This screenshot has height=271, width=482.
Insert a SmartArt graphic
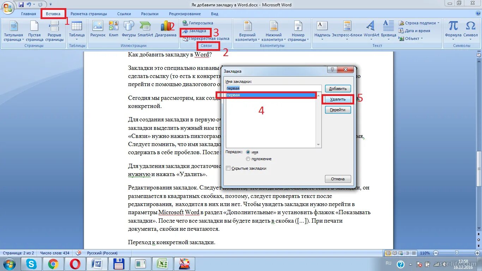145,29
